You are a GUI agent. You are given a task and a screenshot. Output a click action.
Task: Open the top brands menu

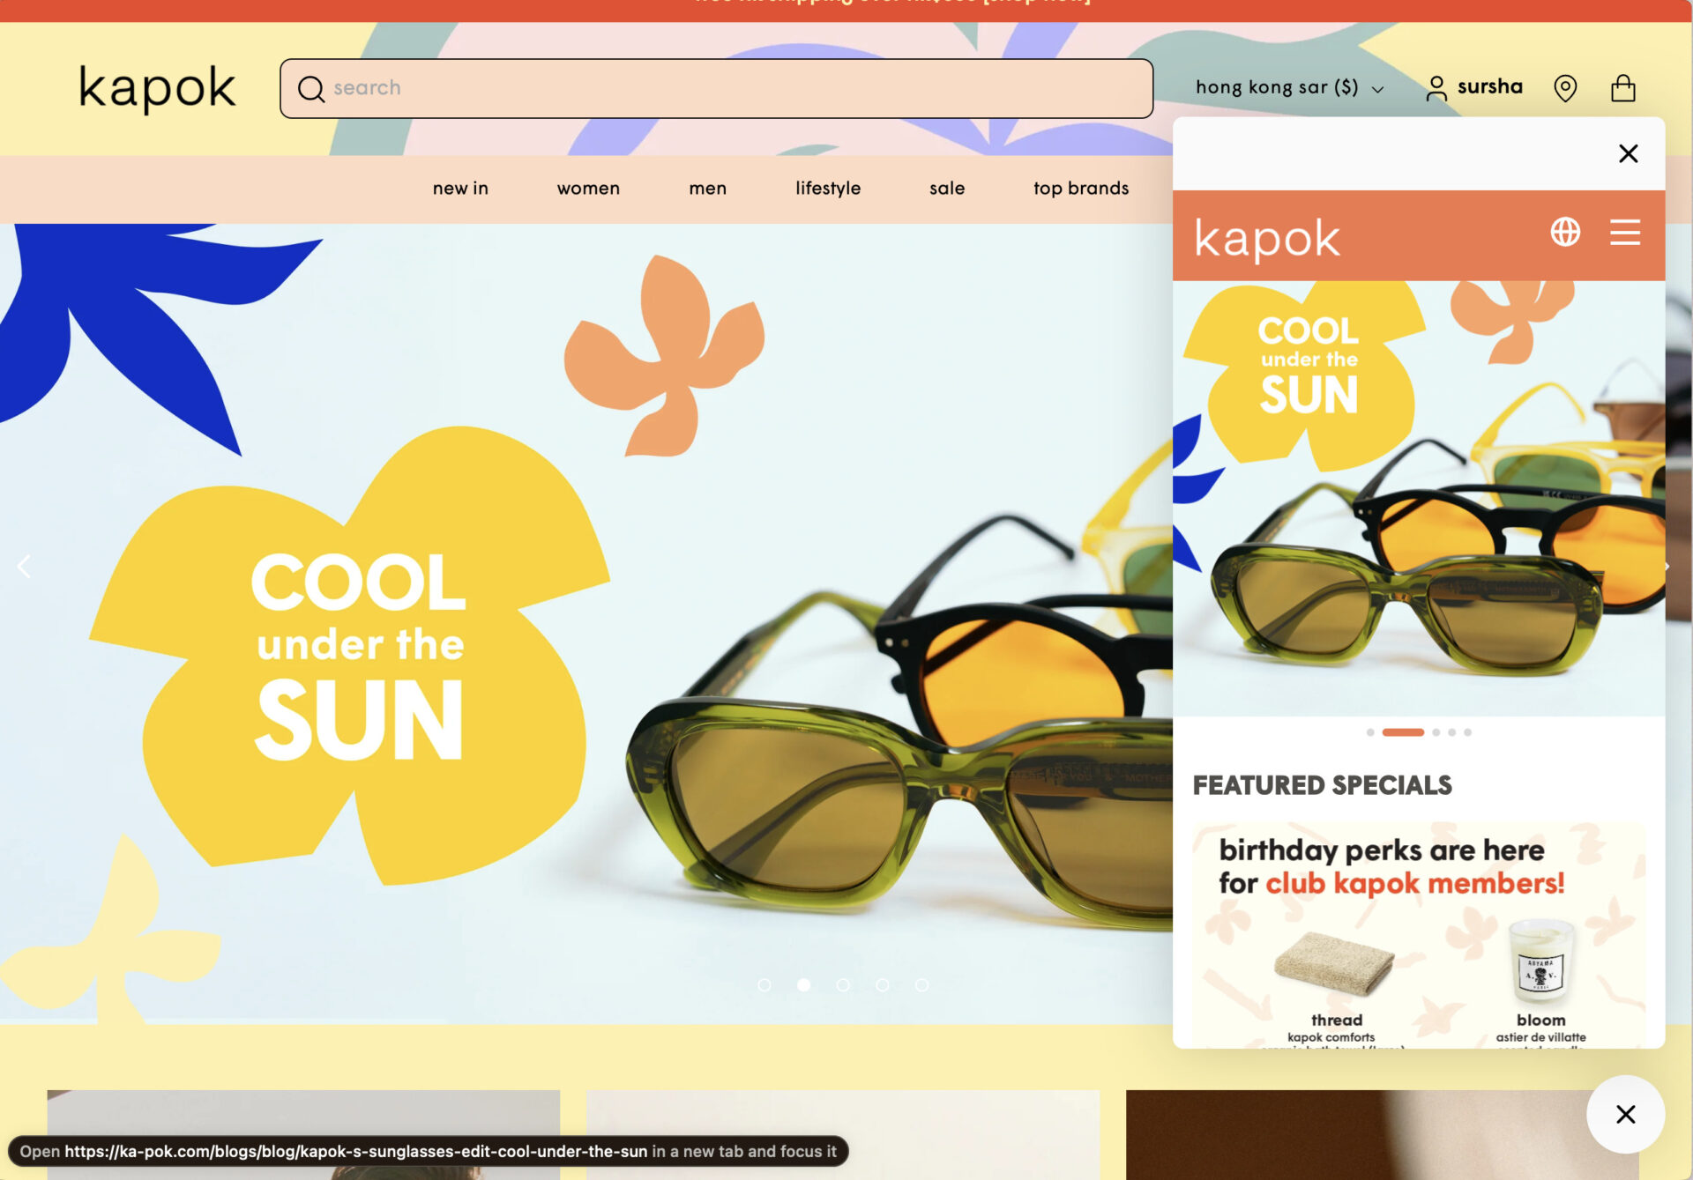coord(1080,189)
